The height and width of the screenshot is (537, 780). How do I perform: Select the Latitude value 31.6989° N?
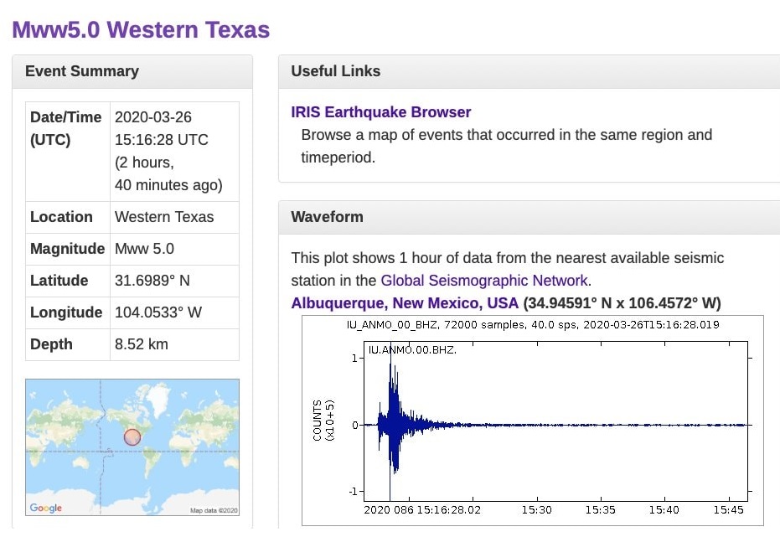152,281
